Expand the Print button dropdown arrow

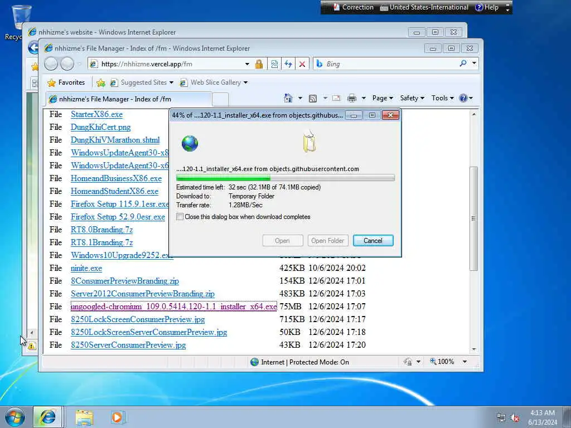pos(364,98)
